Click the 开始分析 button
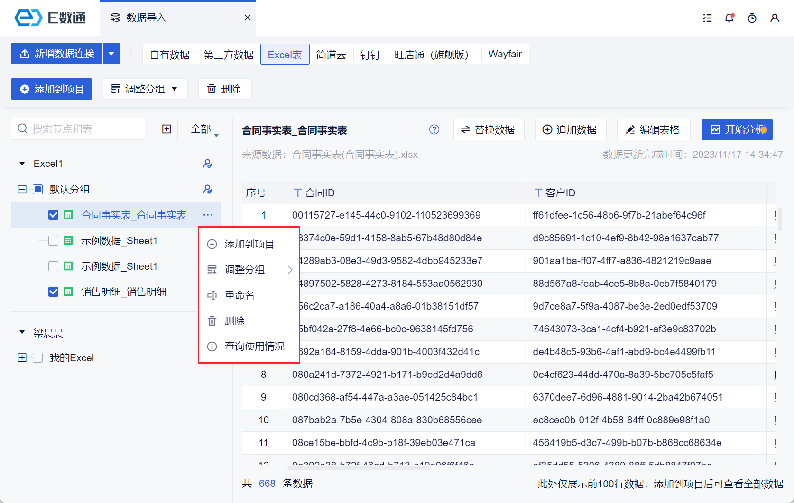Screen dimensions: 794x503 (737, 129)
